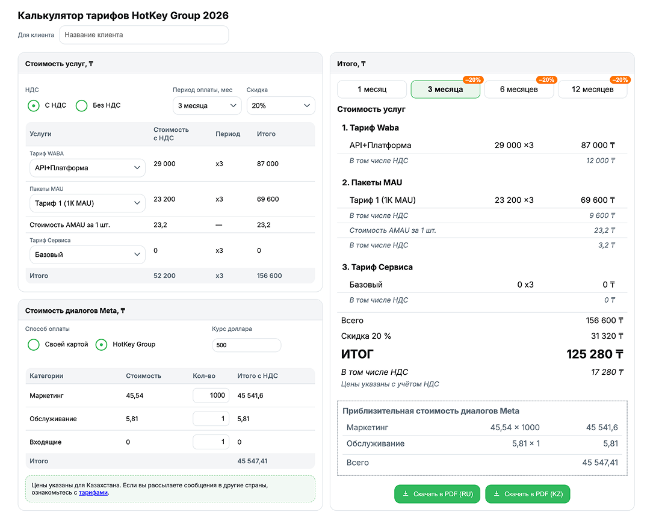This screenshot has height=515, width=656.
Task: Switch to the '1 месяц' tab
Action: click(x=372, y=90)
